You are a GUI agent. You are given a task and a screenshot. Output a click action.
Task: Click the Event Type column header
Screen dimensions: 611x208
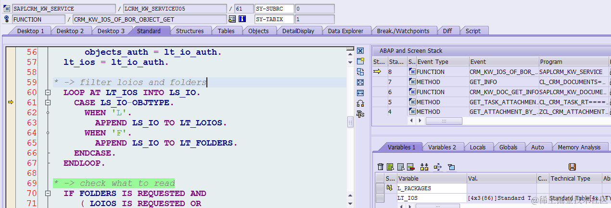[x=443, y=61]
